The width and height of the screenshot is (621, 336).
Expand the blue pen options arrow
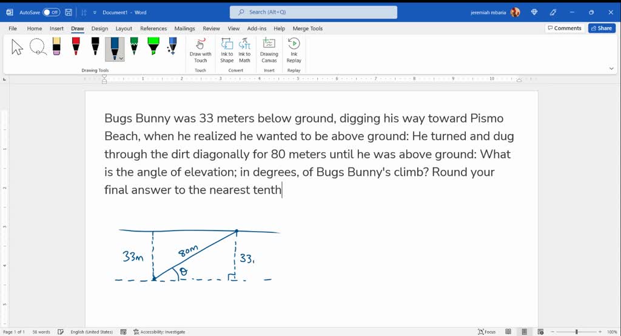point(121,59)
